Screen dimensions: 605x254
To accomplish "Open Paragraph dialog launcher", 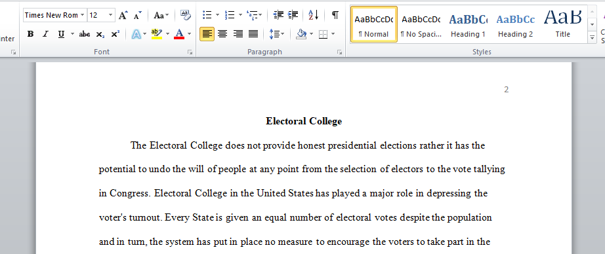I will (x=339, y=52).
